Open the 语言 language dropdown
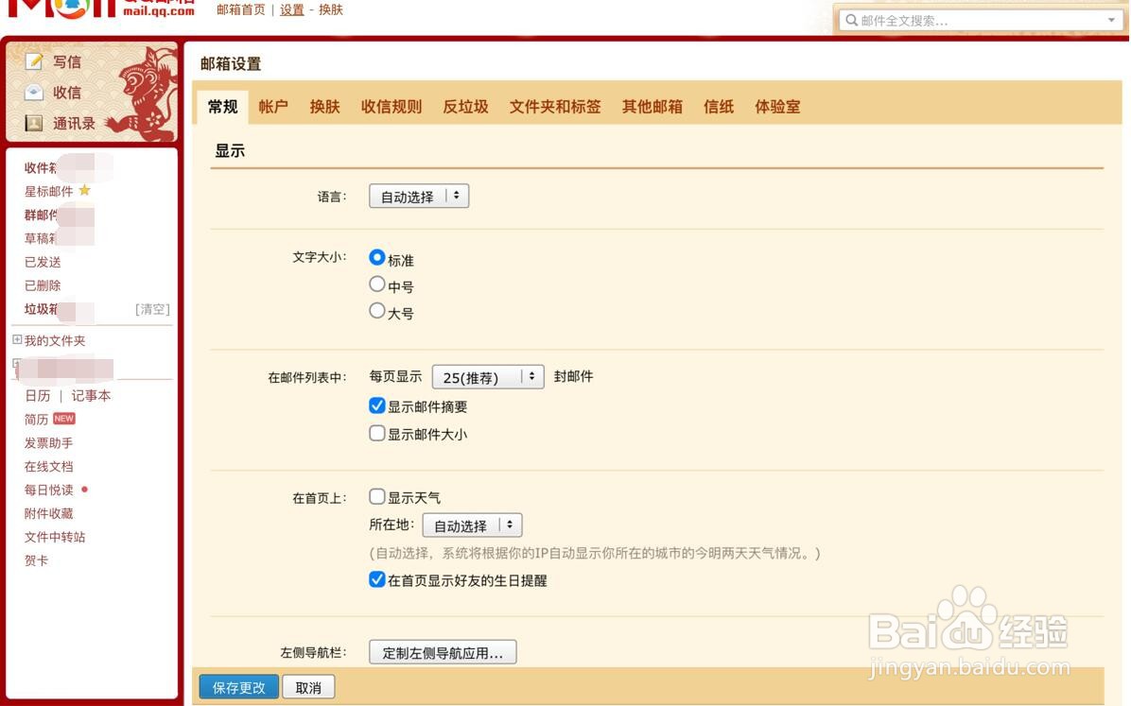Image resolution: width=1131 pixels, height=706 pixels. point(419,196)
